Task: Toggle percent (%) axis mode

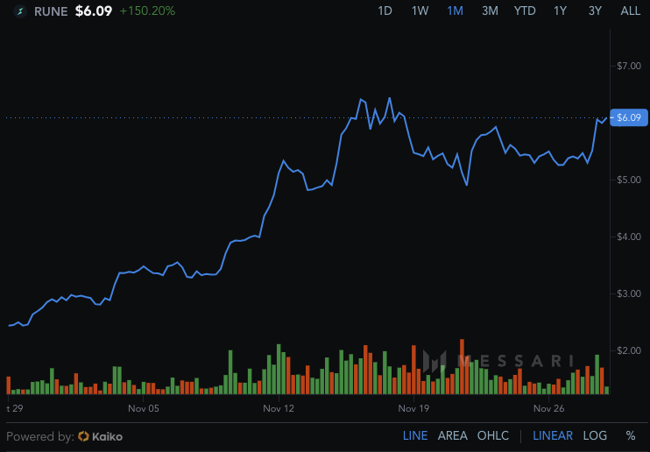Action: pyautogui.click(x=631, y=436)
